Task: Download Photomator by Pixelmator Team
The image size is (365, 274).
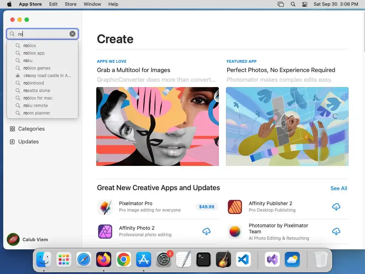Action: (x=336, y=231)
